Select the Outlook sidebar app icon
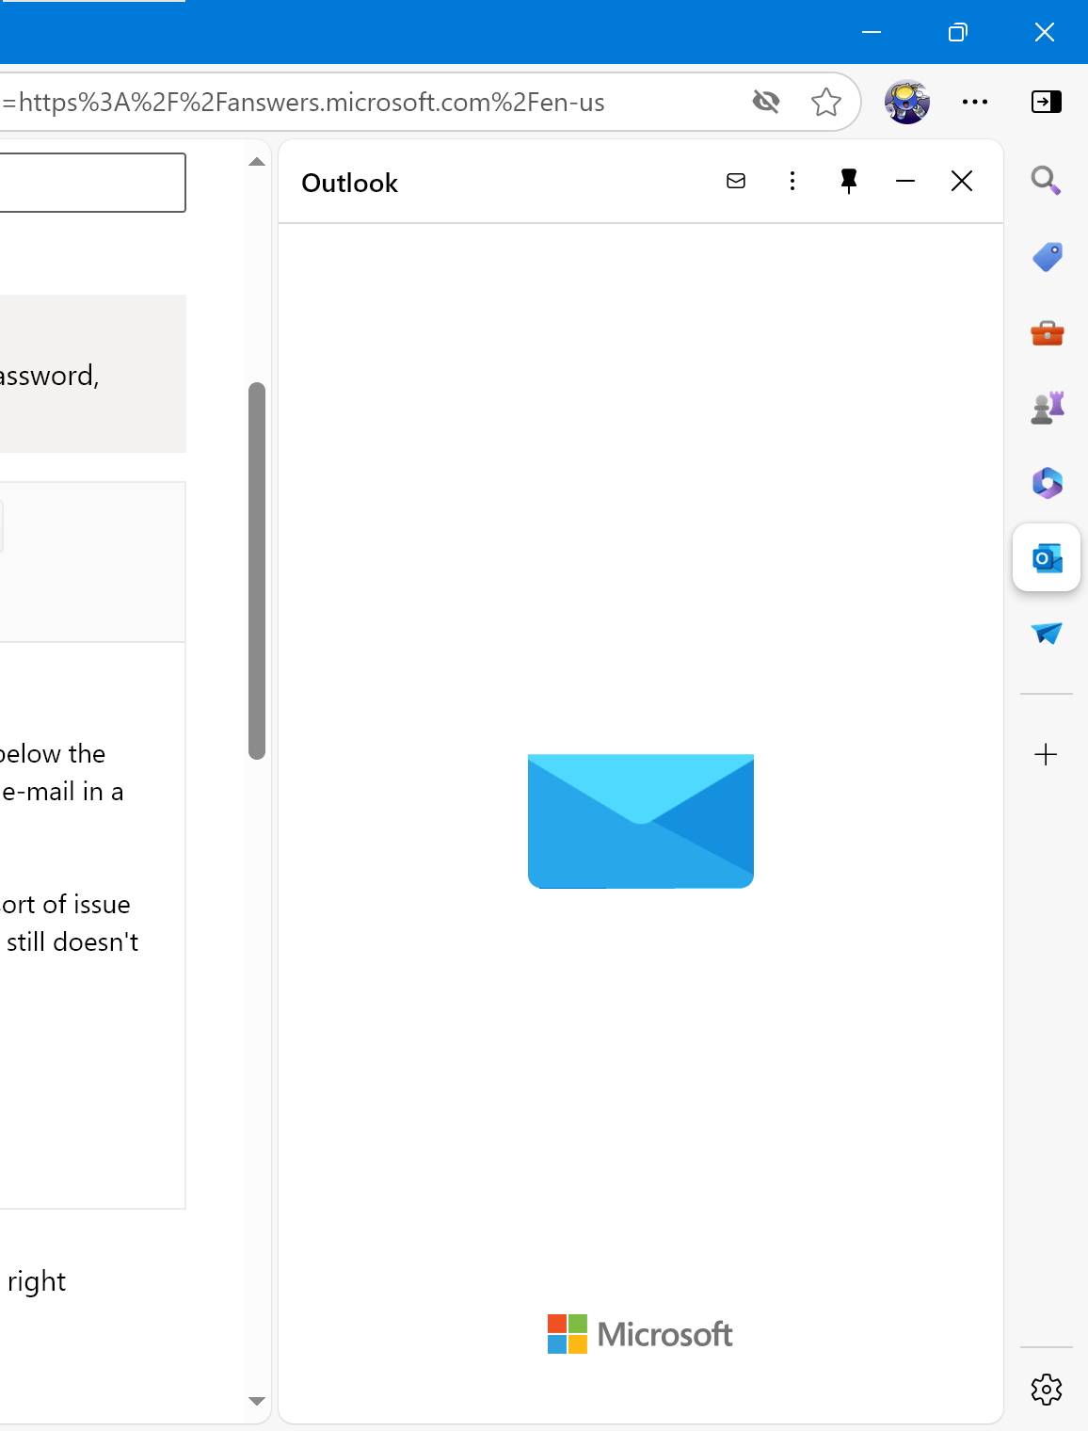Screen dimensions: 1088x1431 [1047, 558]
